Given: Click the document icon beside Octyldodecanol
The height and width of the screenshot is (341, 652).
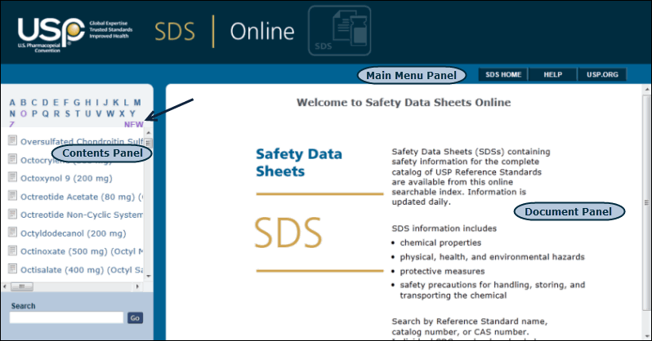Looking at the screenshot, I should tap(12, 232).
